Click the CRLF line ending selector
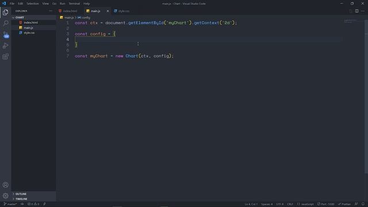This screenshot has height=207, width=368. (290, 204)
